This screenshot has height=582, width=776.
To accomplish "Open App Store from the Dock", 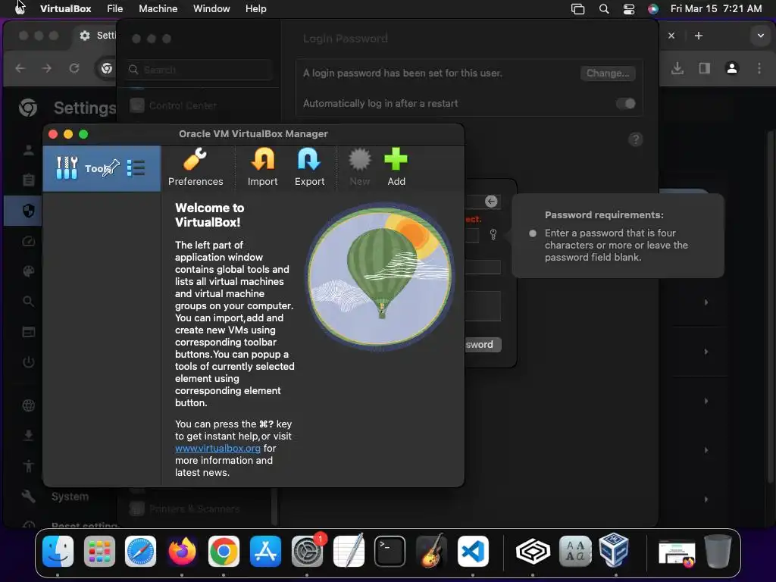I will coord(265,552).
